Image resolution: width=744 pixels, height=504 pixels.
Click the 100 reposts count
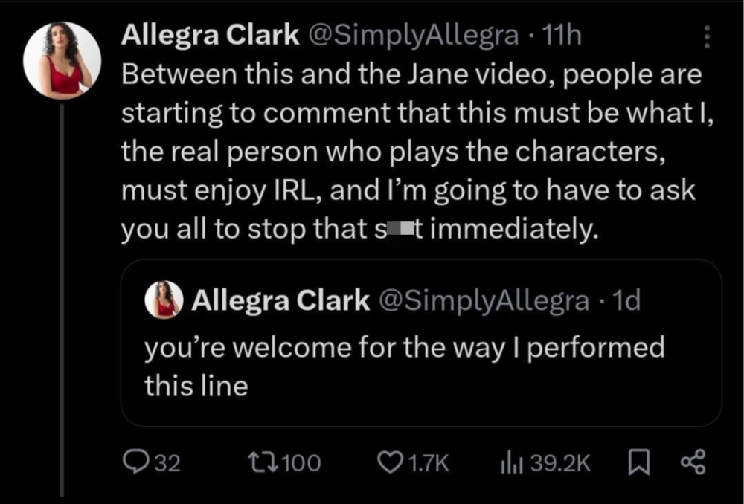pos(302,464)
